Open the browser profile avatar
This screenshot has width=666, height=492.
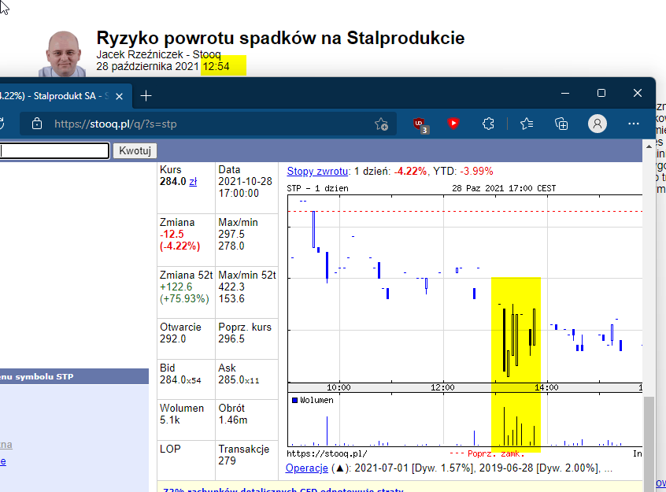[x=598, y=124]
